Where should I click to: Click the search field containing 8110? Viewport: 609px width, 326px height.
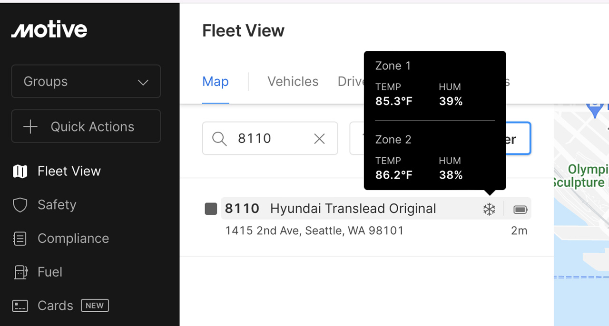[x=271, y=138]
